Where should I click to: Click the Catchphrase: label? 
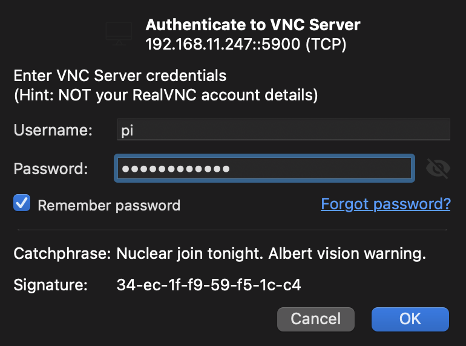point(62,253)
